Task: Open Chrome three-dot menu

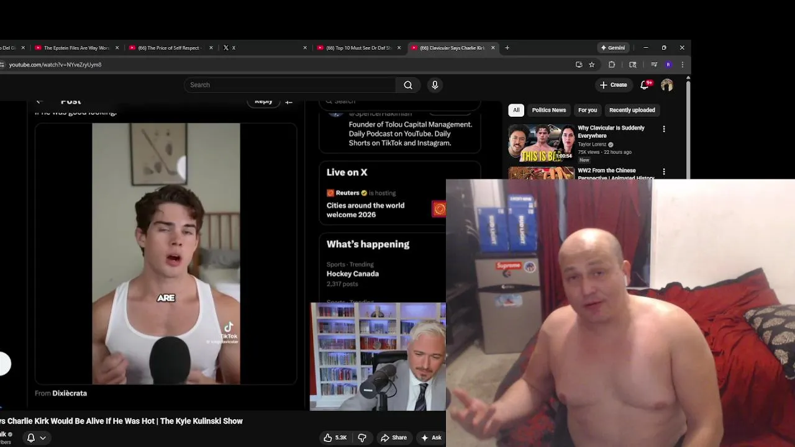Action: [683, 65]
